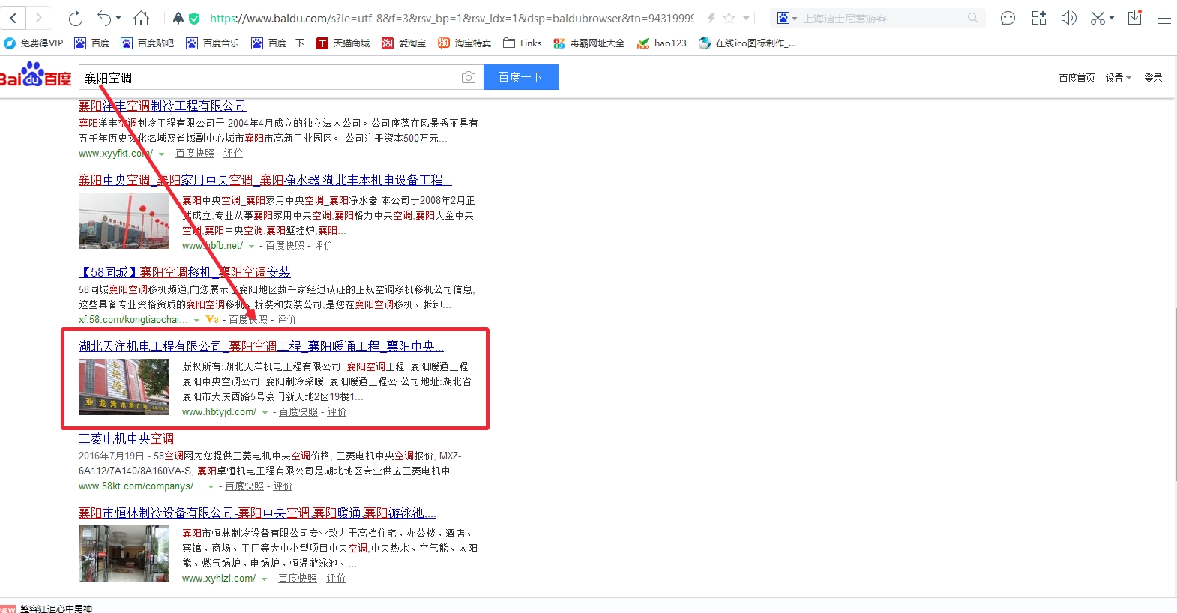Open the 百度贴吧 bookmark
The width and height of the screenshot is (1177, 613).
(x=147, y=43)
